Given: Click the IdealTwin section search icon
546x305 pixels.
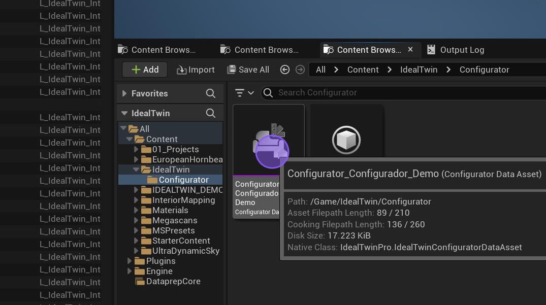Looking at the screenshot, I should 210,113.
